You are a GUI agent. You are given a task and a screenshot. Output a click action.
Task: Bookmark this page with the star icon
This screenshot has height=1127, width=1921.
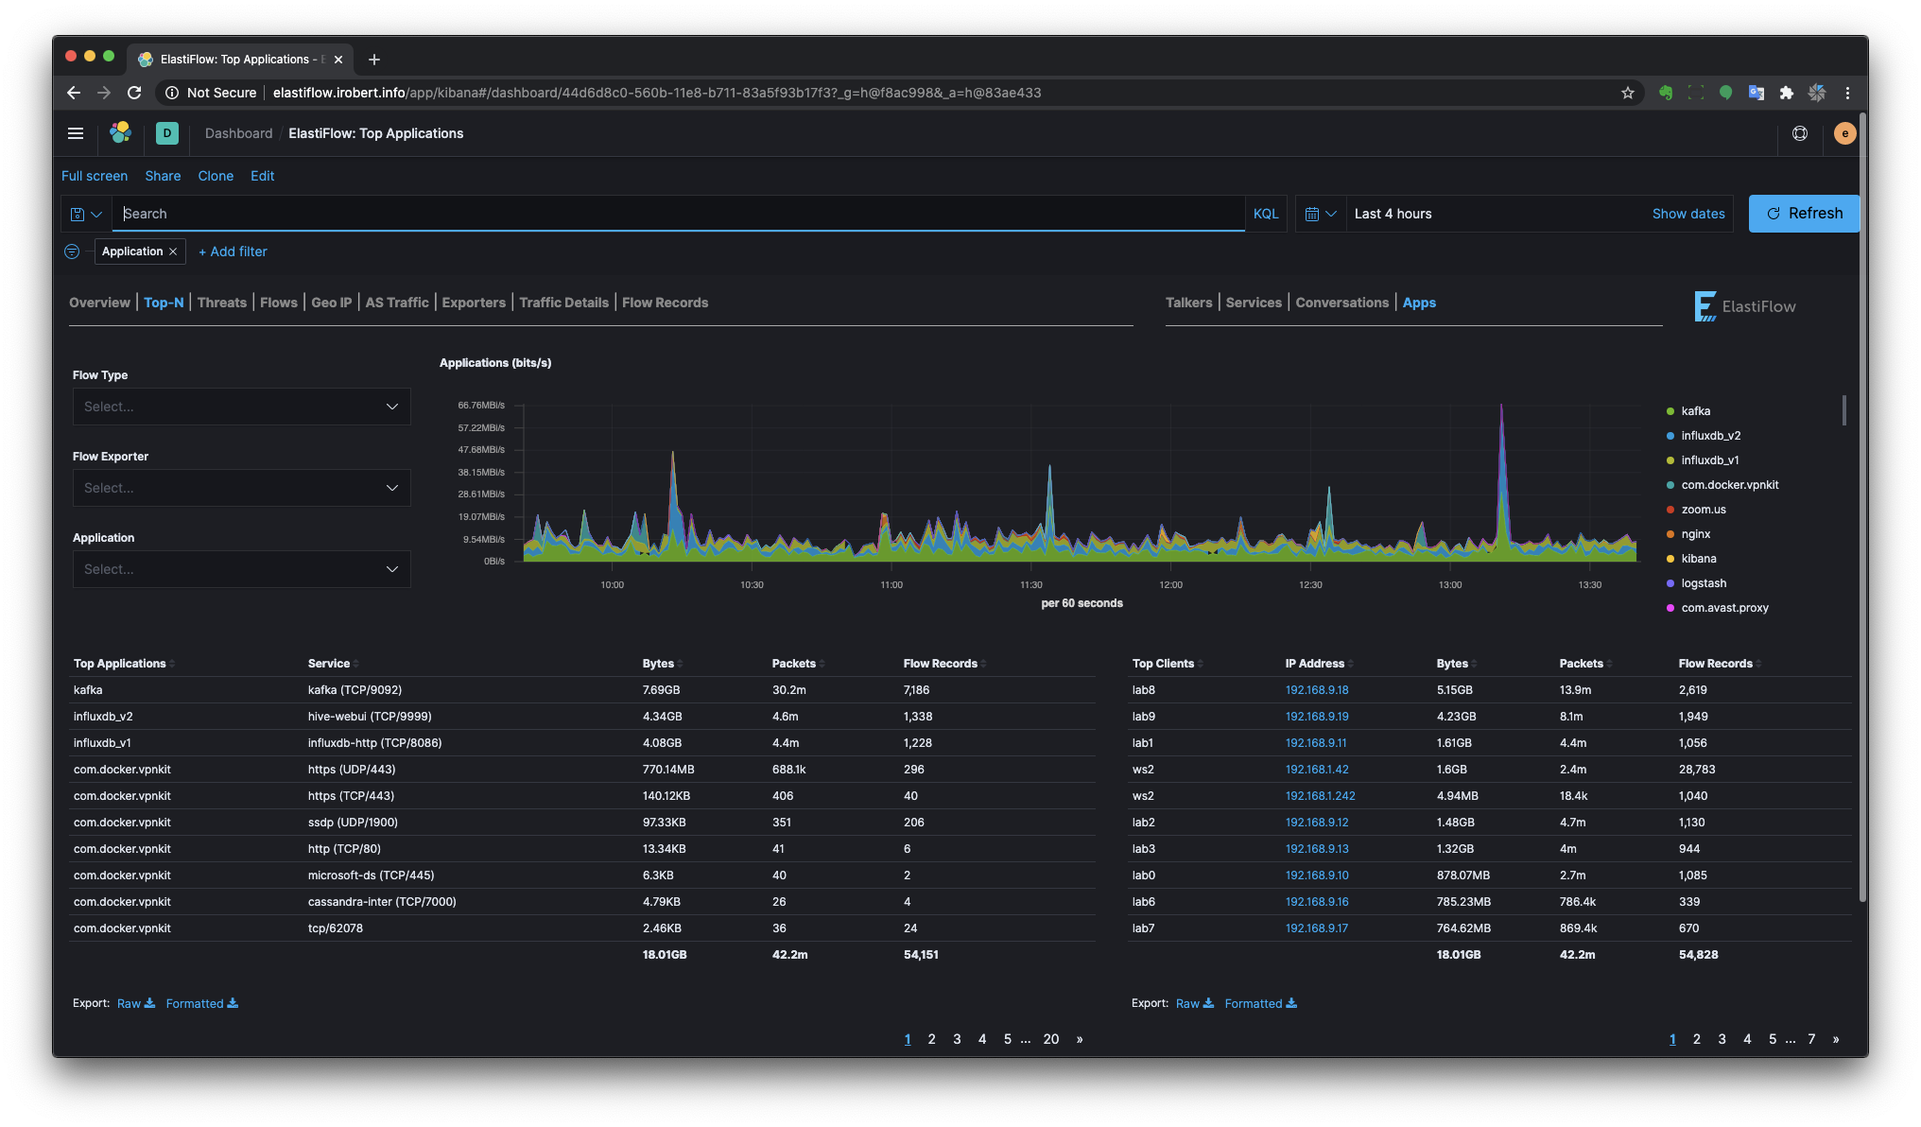pos(1628,93)
